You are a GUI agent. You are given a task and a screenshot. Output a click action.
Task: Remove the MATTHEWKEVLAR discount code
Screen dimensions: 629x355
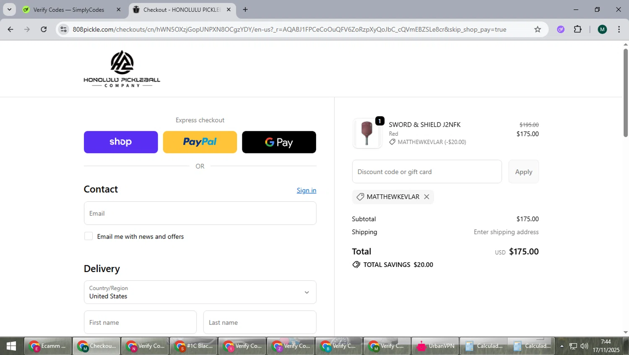click(426, 197)
